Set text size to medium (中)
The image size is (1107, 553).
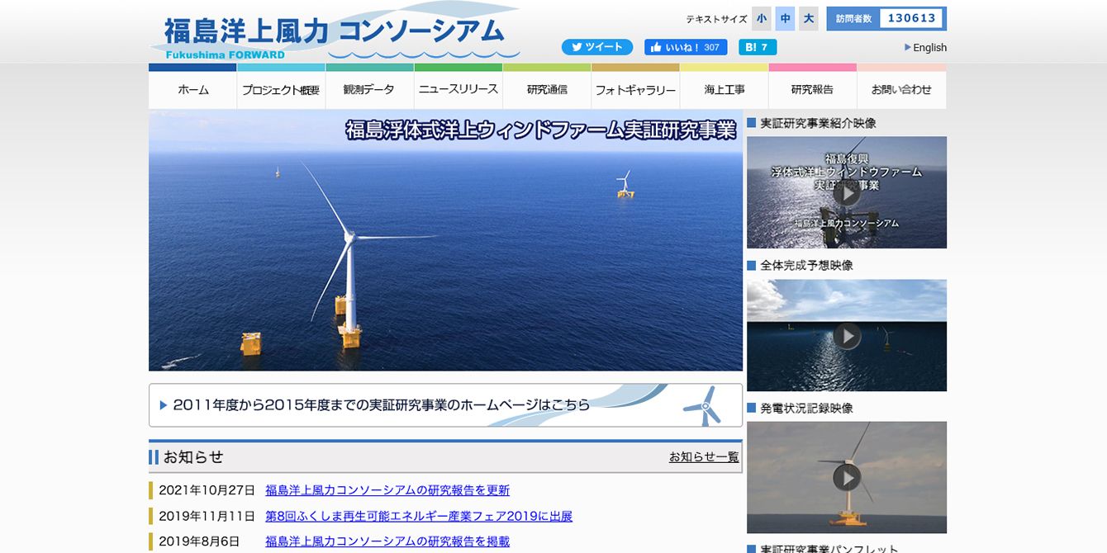click(785, 18)
